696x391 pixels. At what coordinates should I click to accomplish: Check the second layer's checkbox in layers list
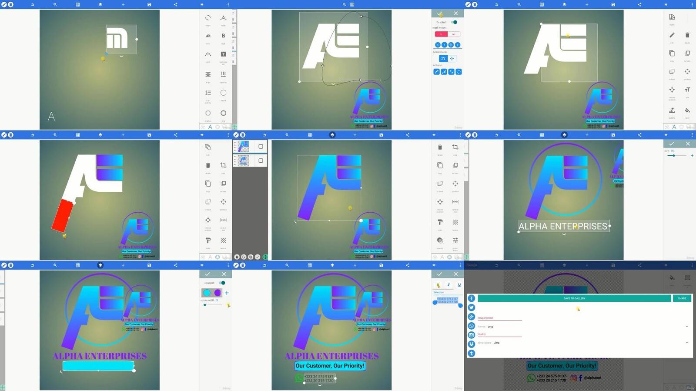[261, 160]
